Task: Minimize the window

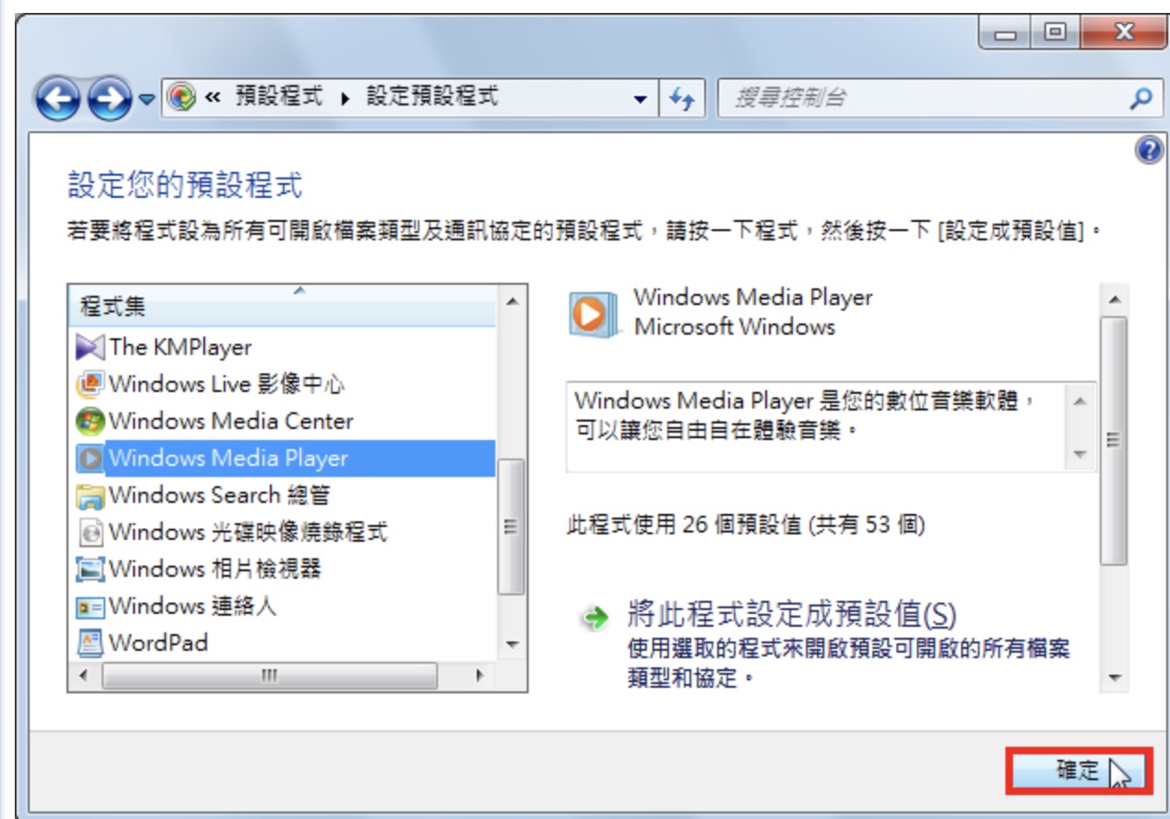Action: (x=1005, y=33)
